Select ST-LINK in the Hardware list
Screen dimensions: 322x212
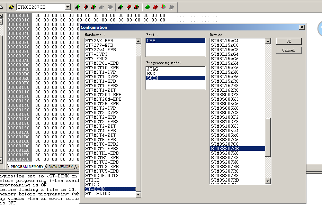click(x=110, y=189)
